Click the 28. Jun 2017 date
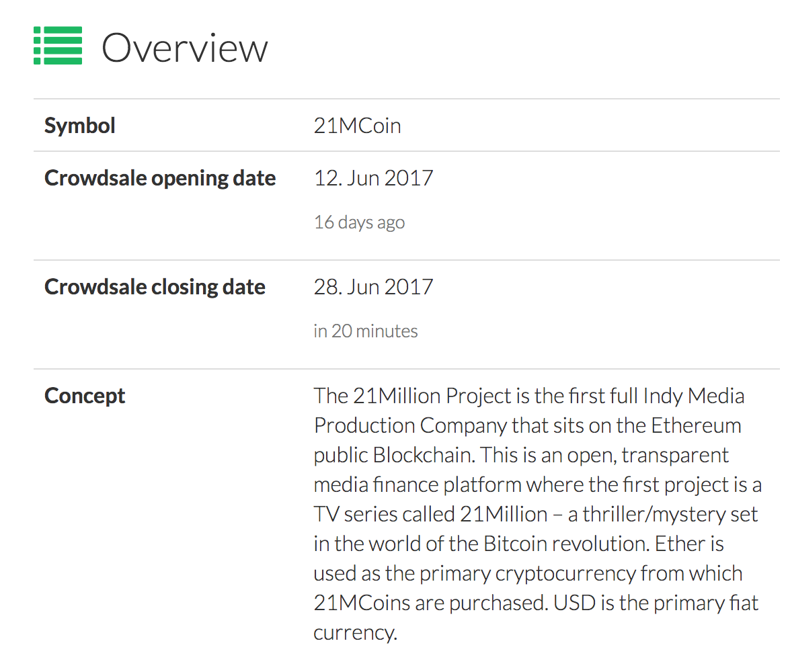The image size is (788, 672). (x=373, y=287)
